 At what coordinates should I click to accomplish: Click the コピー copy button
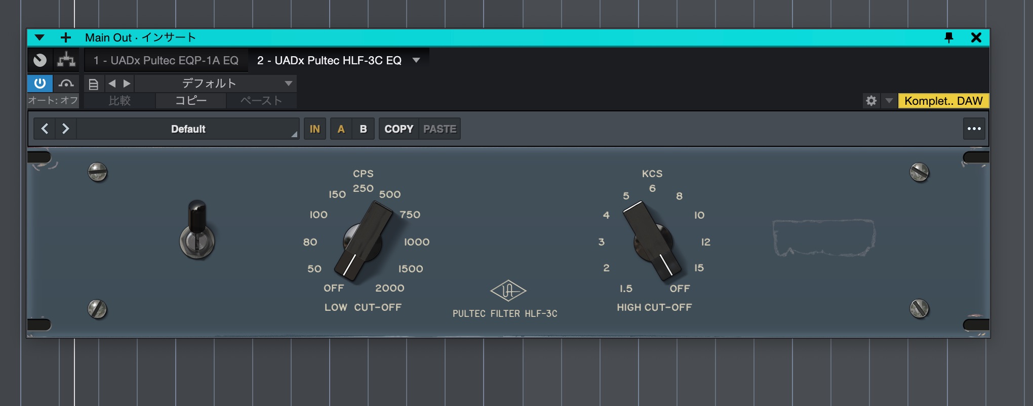pos(191,100)
